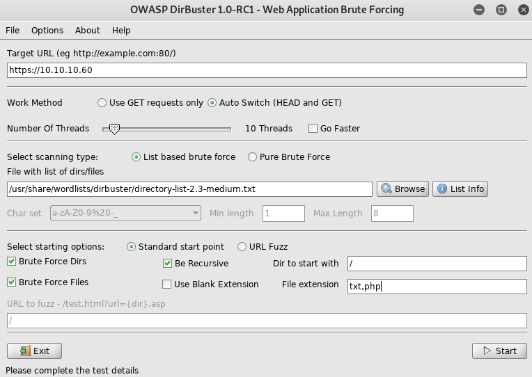
Task: Click the Browse button
Action: click(x=402, y=188)
